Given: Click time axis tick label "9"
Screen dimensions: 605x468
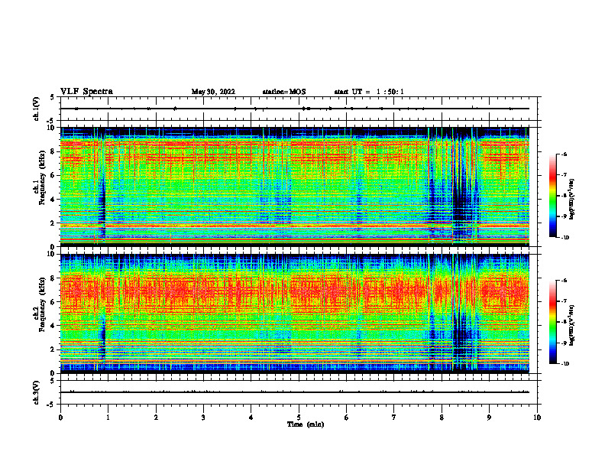Looking at the screenshot, I should coord(489,418).
